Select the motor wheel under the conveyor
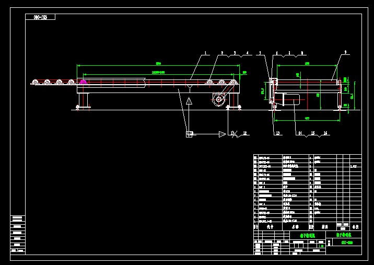The image size is (374, 265). click(x=218, y=100)
